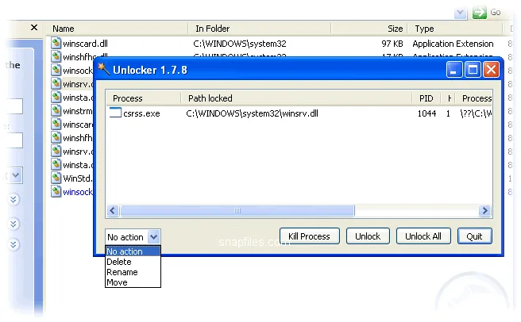Sort by the Process column header
This screenshot has height=322, width=521.
point(144,98)
